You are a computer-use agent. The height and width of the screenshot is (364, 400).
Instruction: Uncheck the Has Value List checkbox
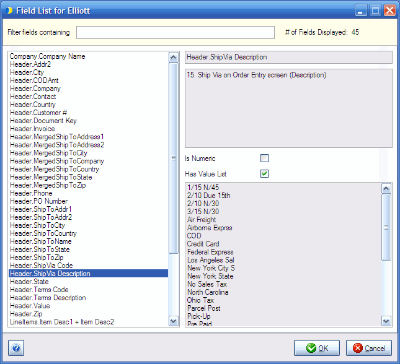(264, 174)
